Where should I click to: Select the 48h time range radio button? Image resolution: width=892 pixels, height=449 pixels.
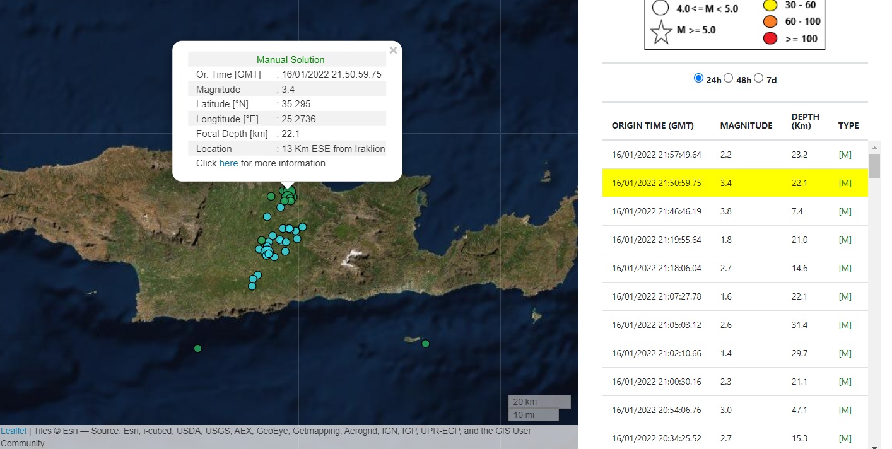point(729,78)
